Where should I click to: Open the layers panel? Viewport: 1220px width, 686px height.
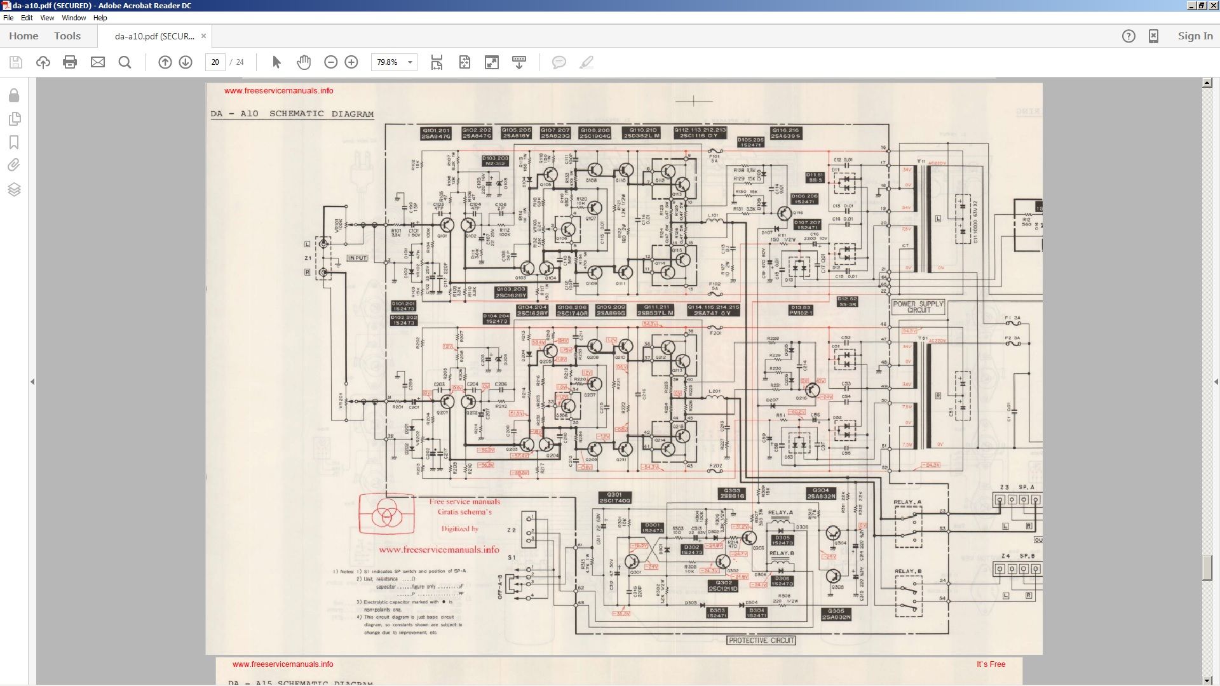click(x=14, y=189)
